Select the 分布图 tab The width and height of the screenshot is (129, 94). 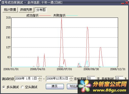click(x=41, y=10)
